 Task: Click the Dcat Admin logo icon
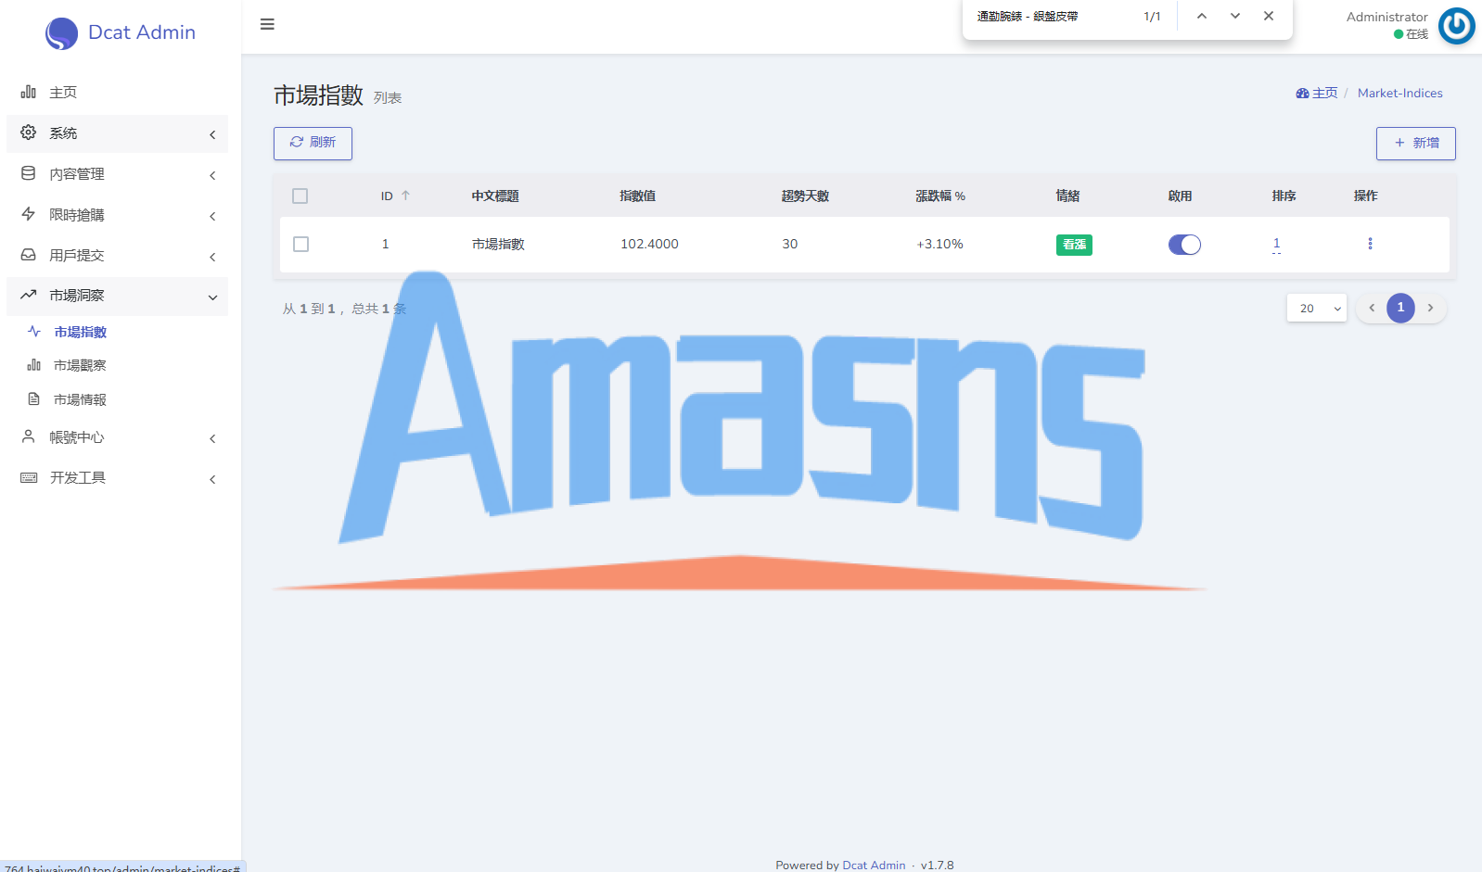(61, 33)
